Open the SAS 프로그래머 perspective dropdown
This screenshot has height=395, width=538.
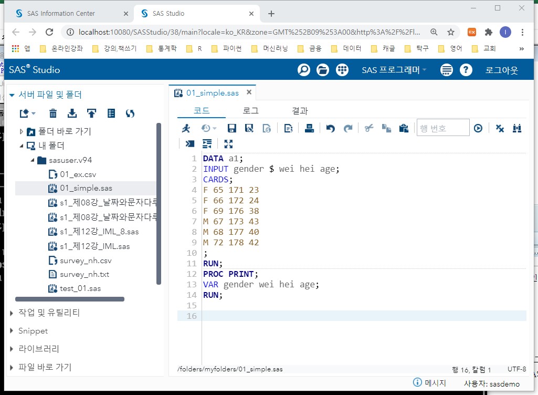pos(394,70)
